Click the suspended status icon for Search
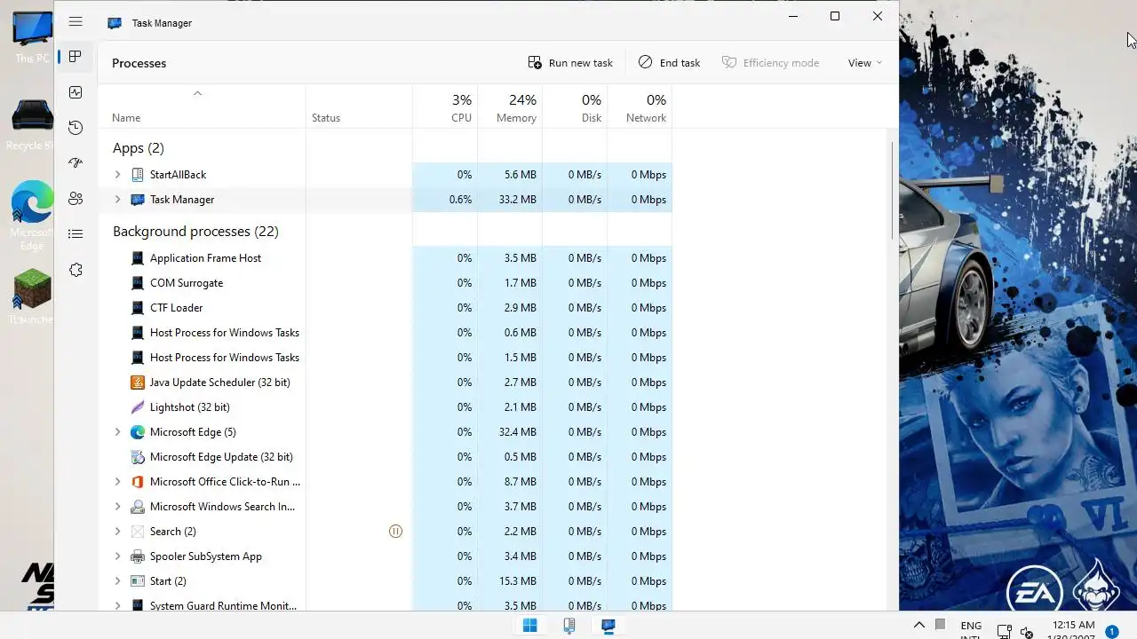Viewport: 1137px width, 639px height. click(395, 532)
